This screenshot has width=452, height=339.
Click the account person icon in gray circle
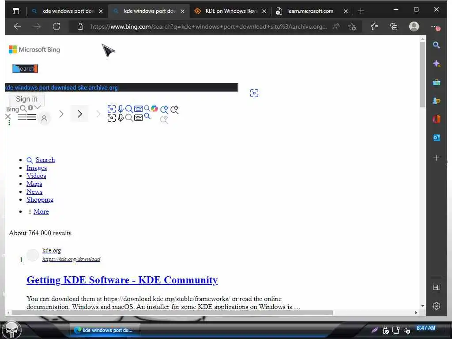[44, 118]
